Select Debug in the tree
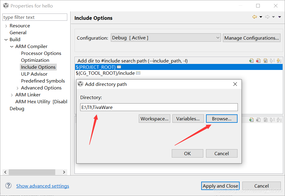This screenshot has width=285, height=196. [x=17, y=108]
